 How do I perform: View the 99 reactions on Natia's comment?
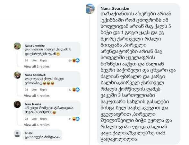(74, 60)
